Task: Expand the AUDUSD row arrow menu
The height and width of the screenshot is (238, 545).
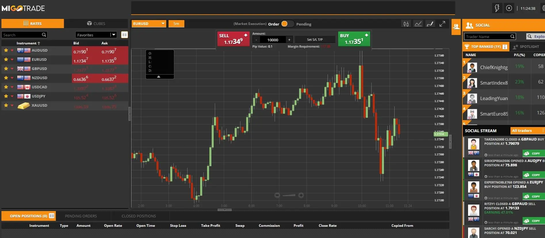Action: pos(12,50)
